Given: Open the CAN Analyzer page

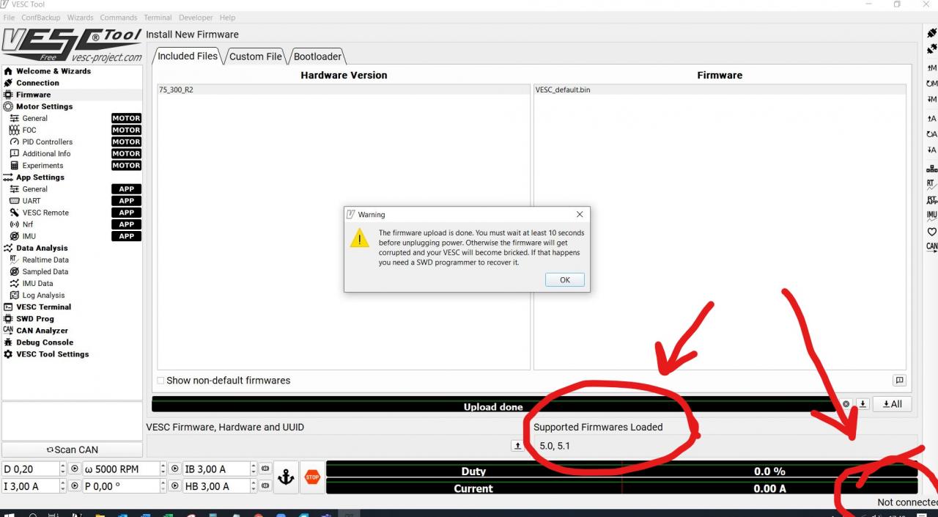Looking at the screenshot, I should pyautogui.click(x=42, y=330).
